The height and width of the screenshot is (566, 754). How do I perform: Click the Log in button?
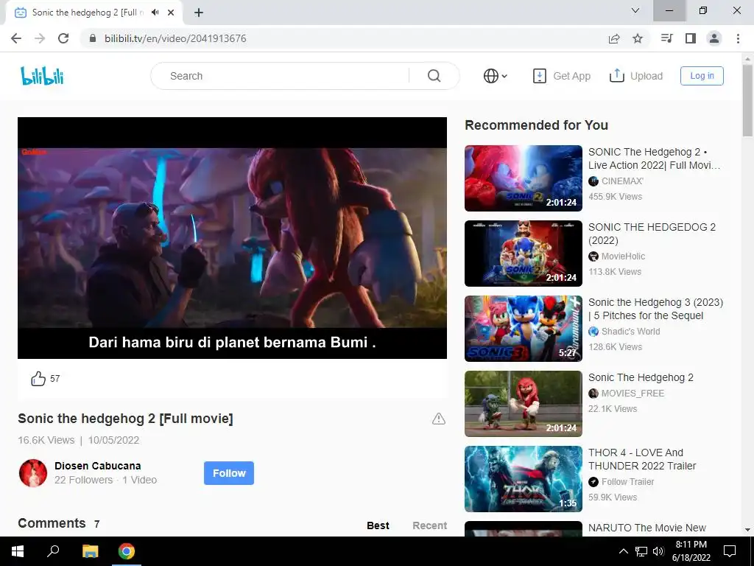click(x=702, y=76)
